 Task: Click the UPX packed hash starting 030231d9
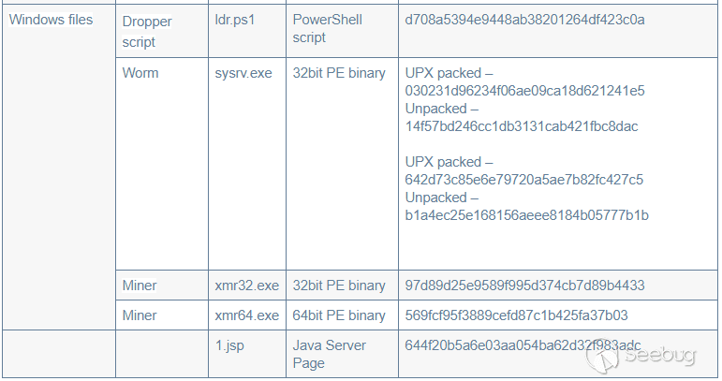(x=525, y=91)
